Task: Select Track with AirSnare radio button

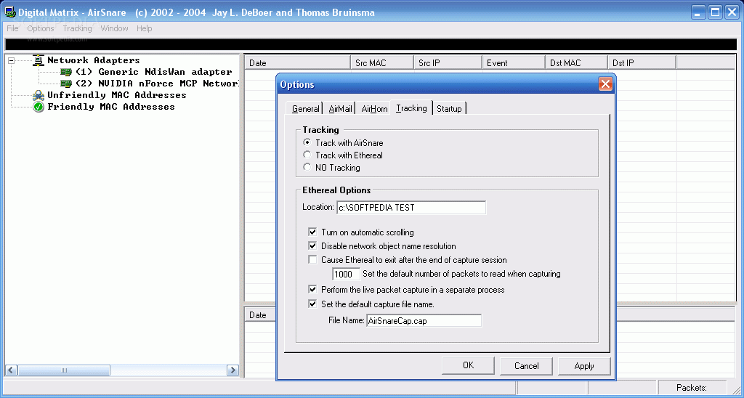Action: [307, 142]
